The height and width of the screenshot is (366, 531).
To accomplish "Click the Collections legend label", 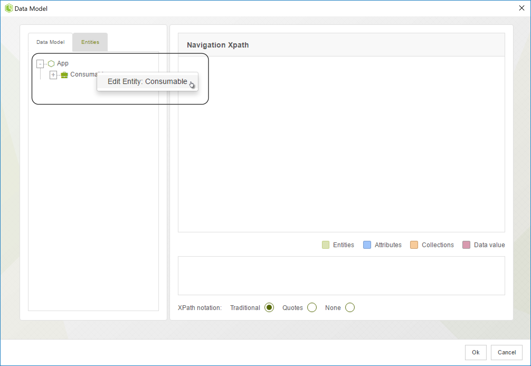I will (438, 245).
